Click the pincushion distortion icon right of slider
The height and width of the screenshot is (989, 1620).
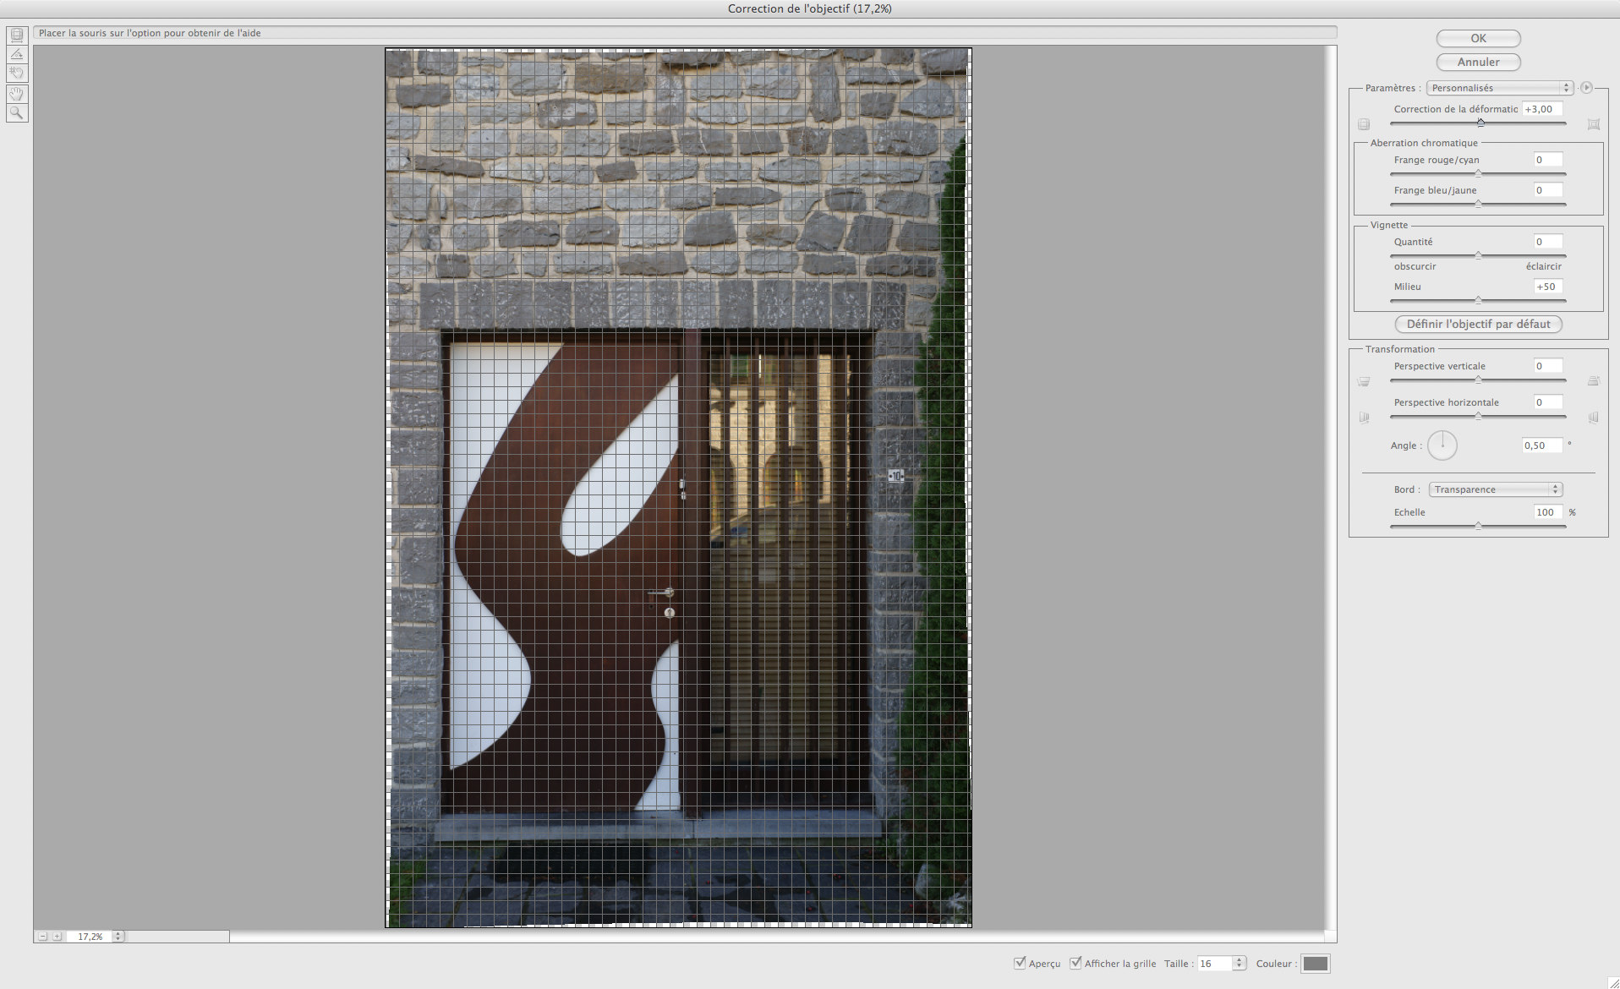(x=1594, y=124)
